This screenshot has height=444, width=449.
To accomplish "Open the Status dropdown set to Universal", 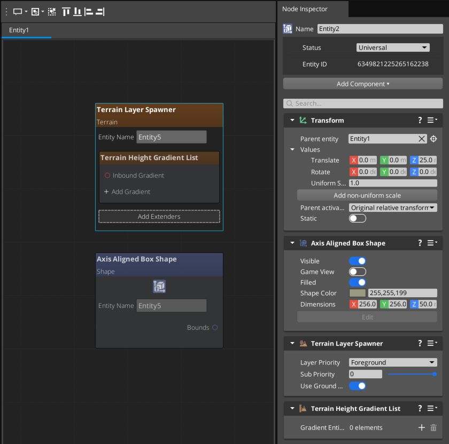I will [393, 47].
